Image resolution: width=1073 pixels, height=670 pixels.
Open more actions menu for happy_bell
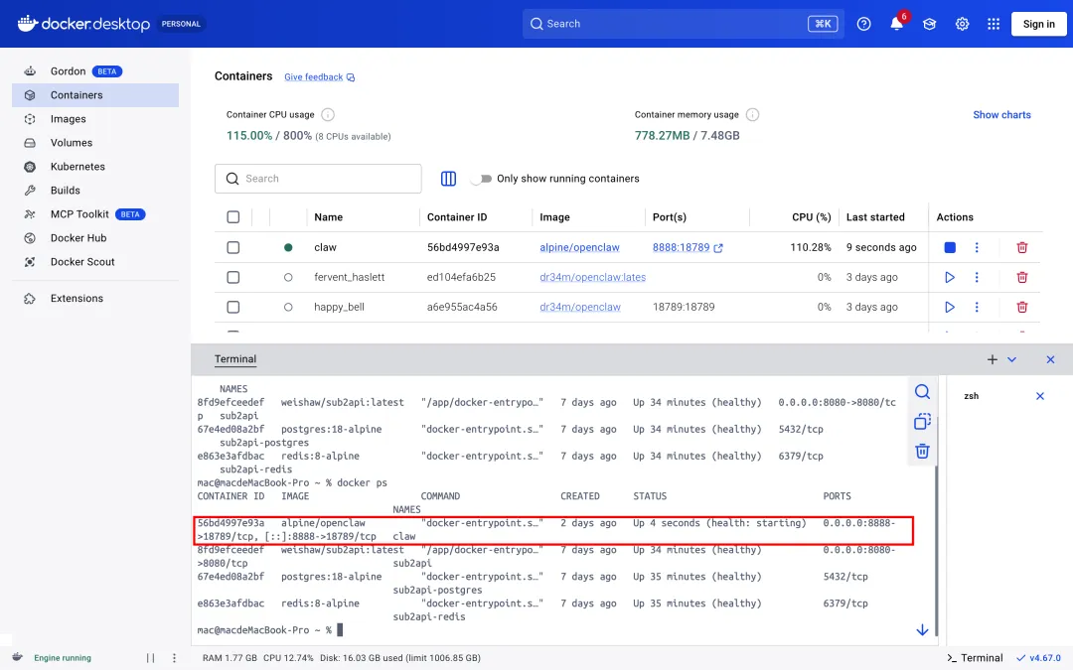977,307
